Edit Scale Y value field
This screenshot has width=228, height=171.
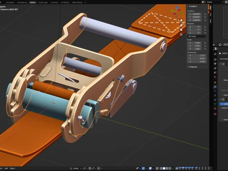pyautogui.click(x=195, y=46)
